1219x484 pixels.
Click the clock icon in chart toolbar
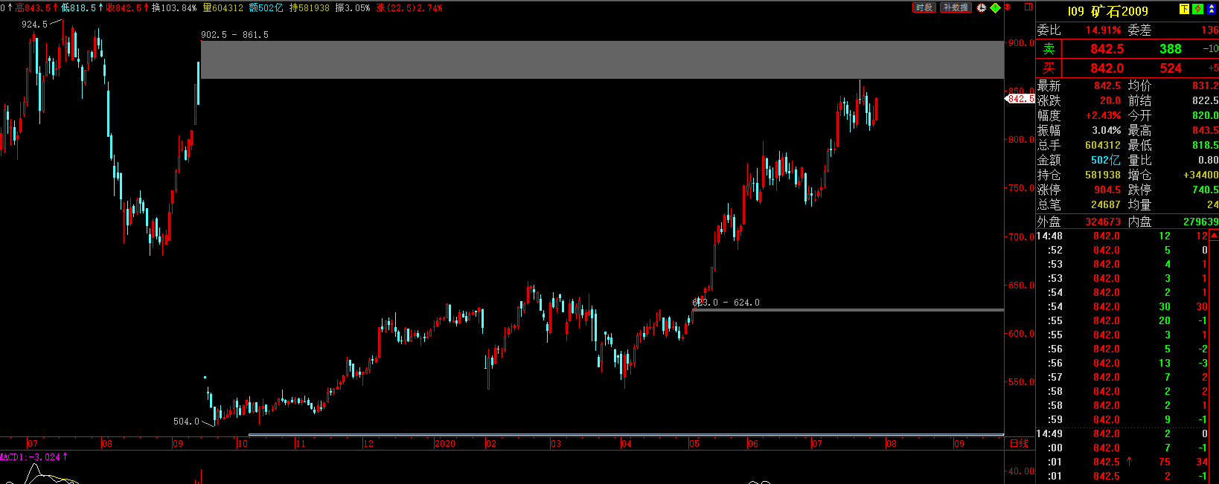tap(982, 7)
